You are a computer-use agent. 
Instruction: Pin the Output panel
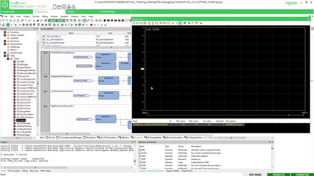click(132, 142)
